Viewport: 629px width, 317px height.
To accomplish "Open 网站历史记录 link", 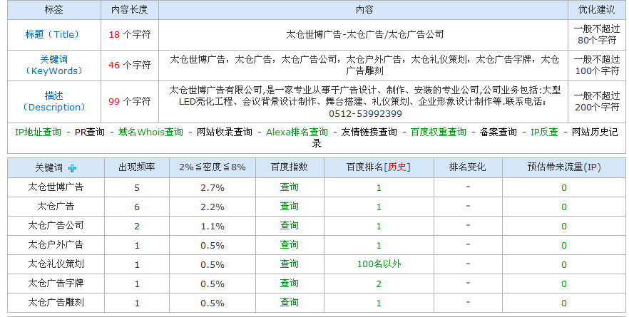I will click(595, 132).
